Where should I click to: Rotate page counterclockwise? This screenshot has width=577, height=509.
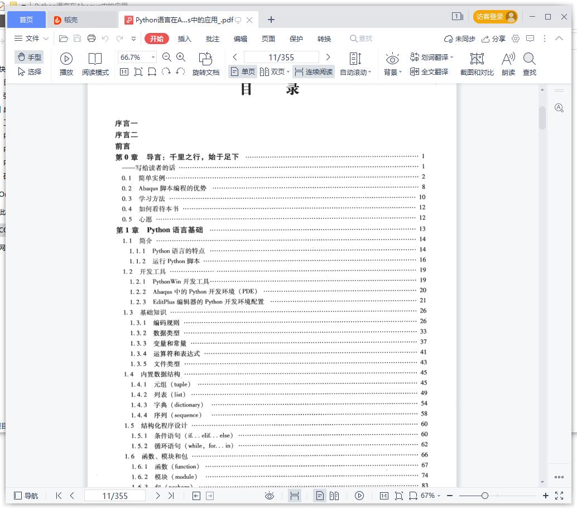(180, 72)
